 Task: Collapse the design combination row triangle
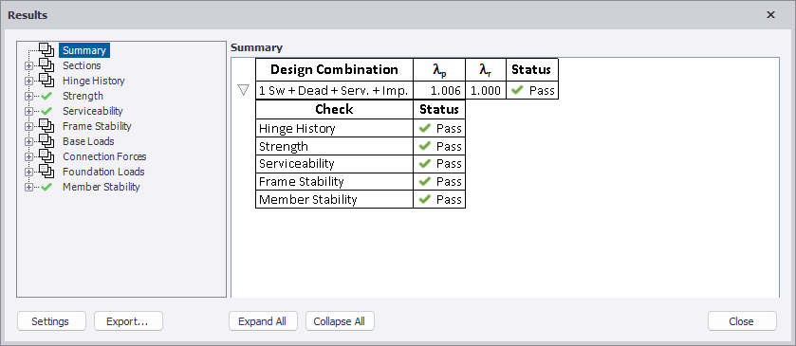[x=244, y=90]
